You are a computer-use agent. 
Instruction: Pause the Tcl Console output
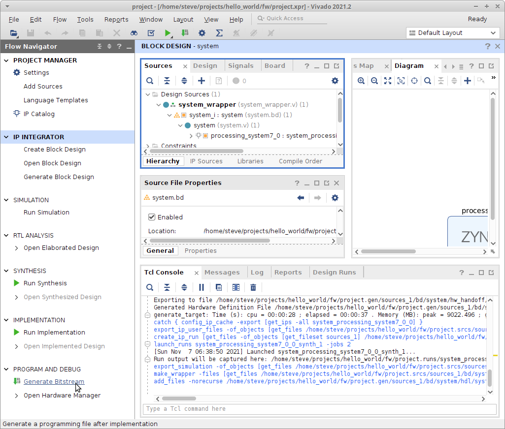pyautogui.click(x=201, y=287)
